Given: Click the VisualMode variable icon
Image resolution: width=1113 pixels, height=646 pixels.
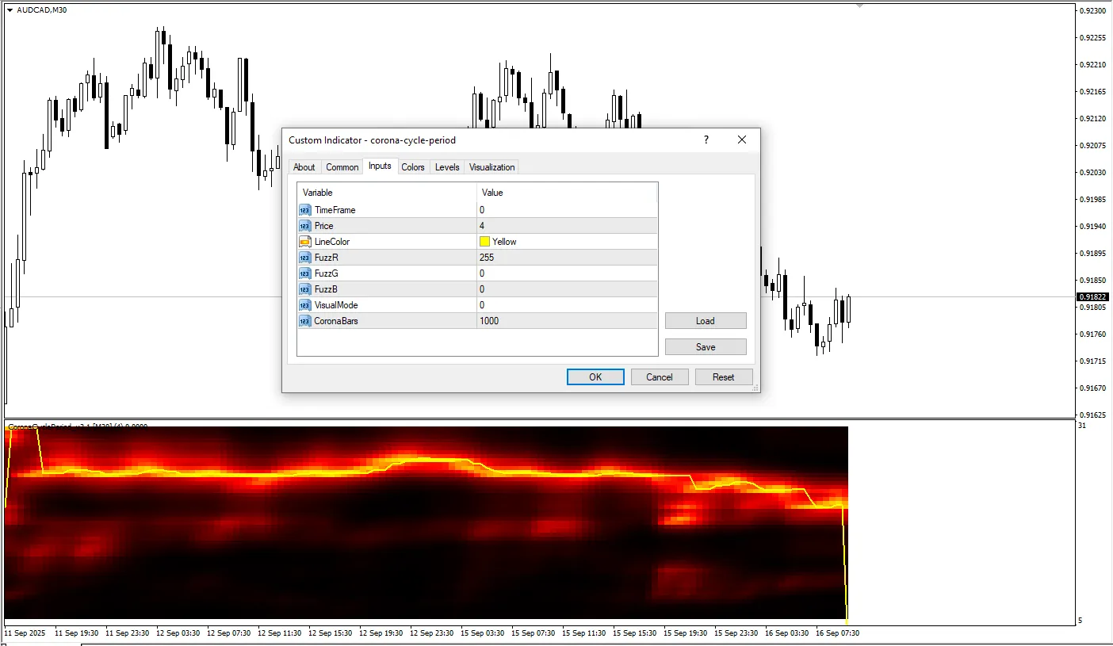Looking at the screenshot, I should 305,305.
